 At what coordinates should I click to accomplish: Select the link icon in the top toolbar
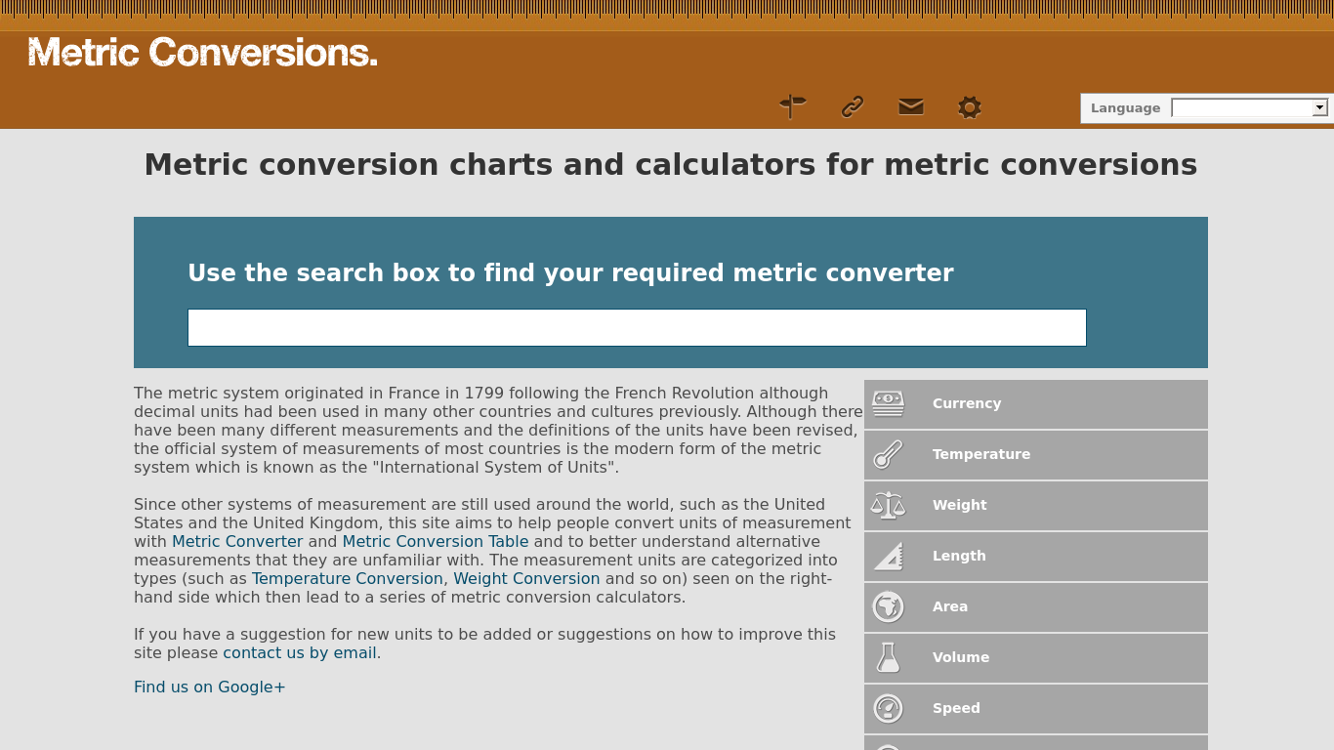click(852, 107)
